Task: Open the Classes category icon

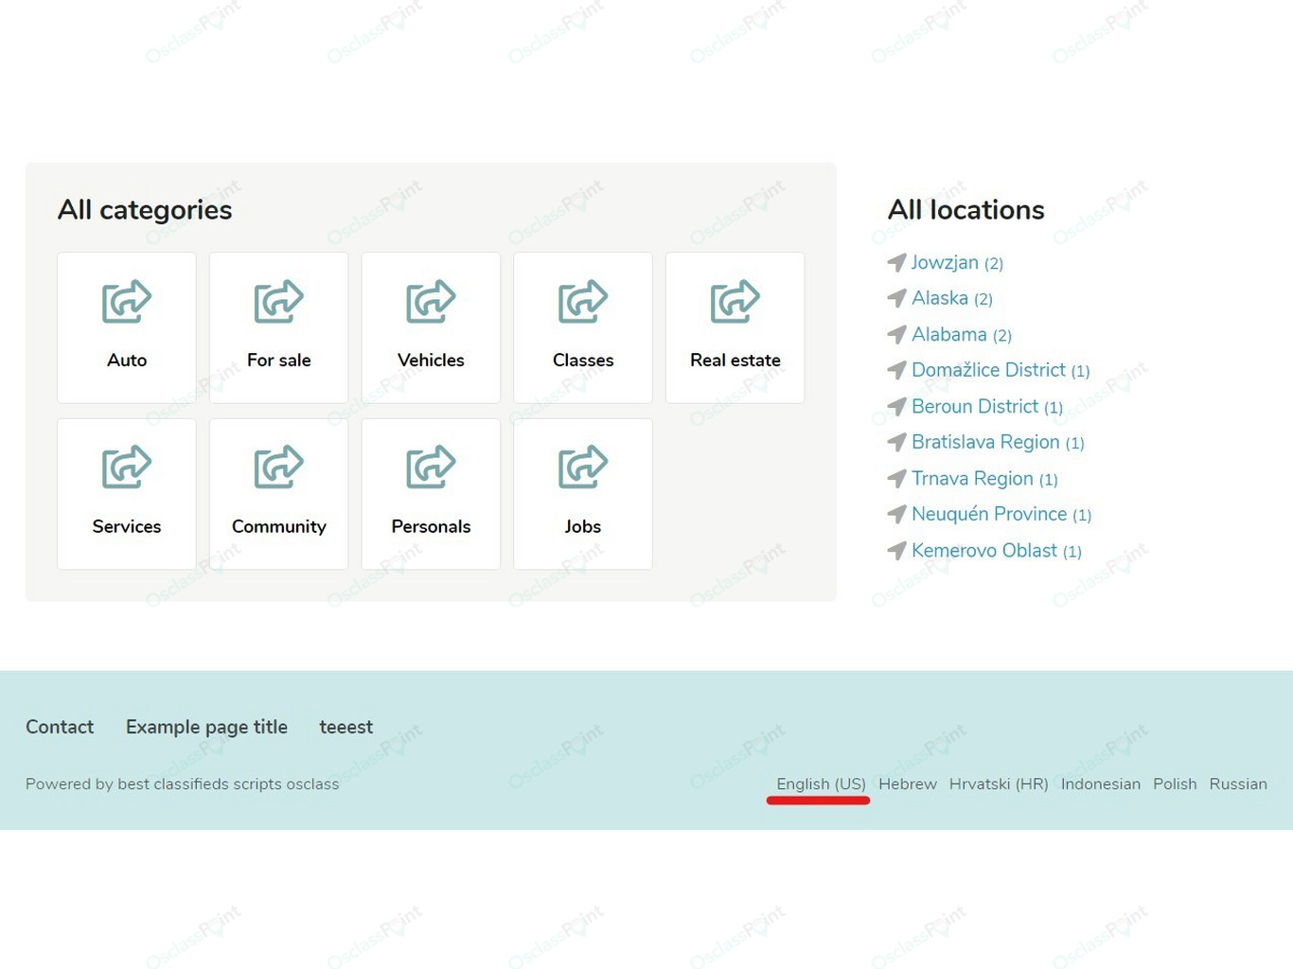Action: pos(583,302)
